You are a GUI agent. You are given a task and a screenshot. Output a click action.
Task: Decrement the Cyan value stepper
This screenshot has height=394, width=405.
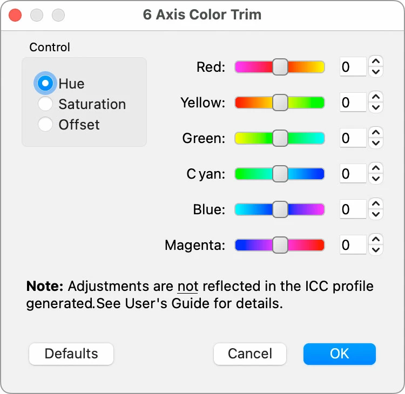pos(376,179)
